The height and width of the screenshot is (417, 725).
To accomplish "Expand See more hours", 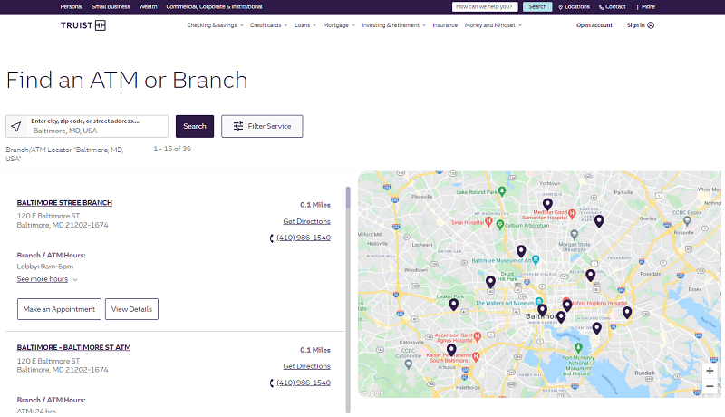I will pos(47,279).
